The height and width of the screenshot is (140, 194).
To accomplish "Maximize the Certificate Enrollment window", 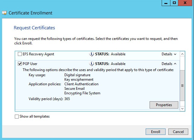I will coord(174,3).
